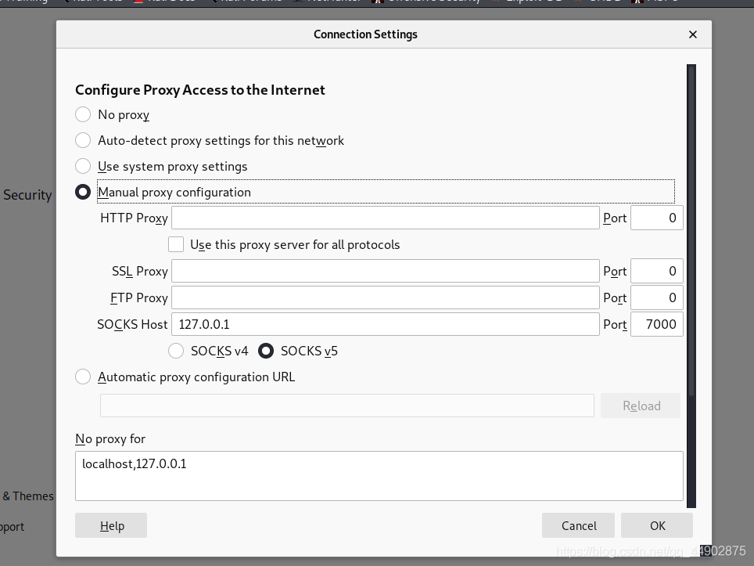Select "Use system proxy settings" radio button

click(x=83, y=167)
